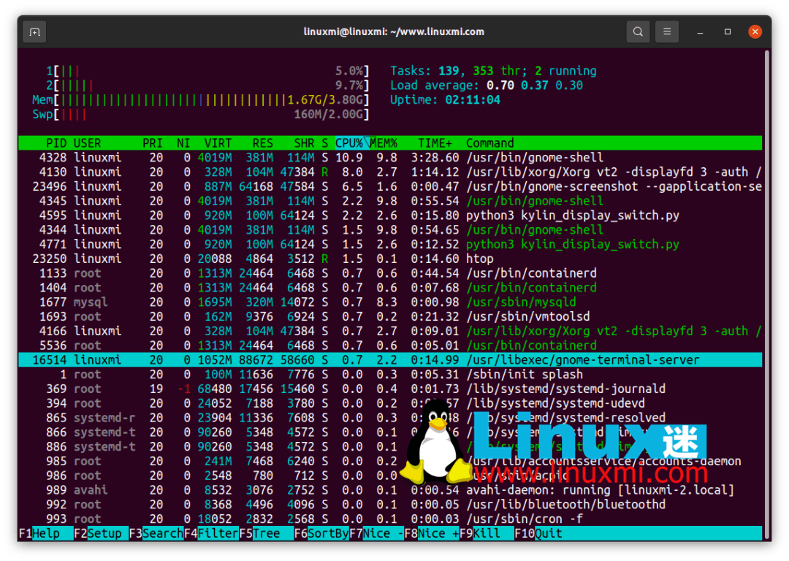Select the vmtoolsd process 1693 row
The height and width of the screenshot is (561, 789).
(x=390, y=316)
